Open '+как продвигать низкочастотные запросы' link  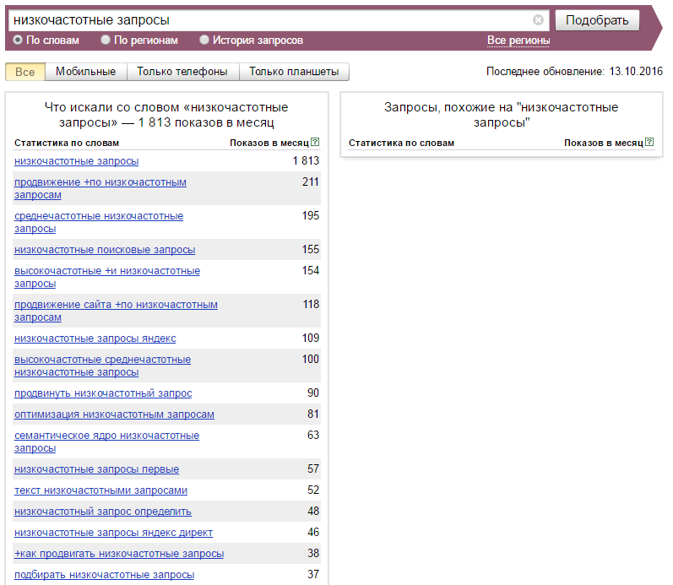click(119, 554)
